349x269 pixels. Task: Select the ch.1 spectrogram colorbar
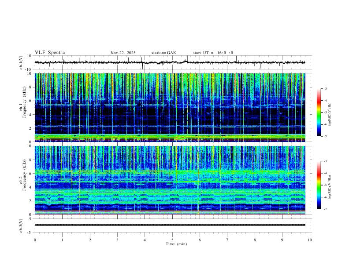point(319,113)
